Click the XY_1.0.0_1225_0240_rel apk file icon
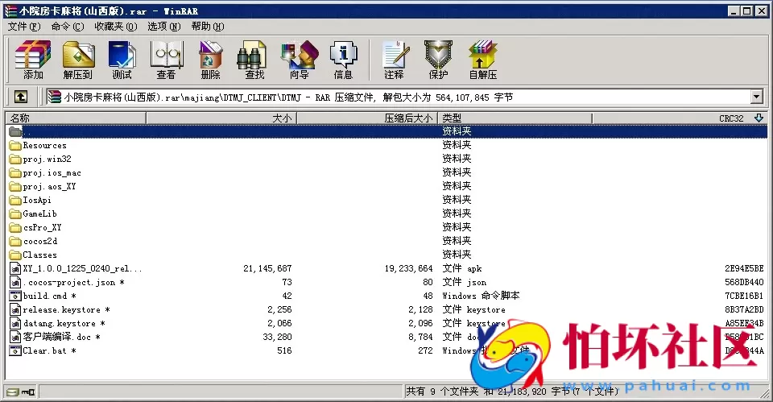773x402 pixels. (x=15, y=269)
